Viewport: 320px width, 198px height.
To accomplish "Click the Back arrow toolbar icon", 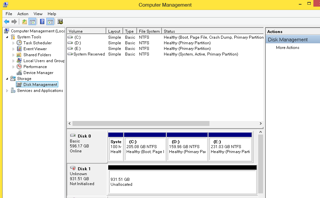I will [x=7, y=22].
